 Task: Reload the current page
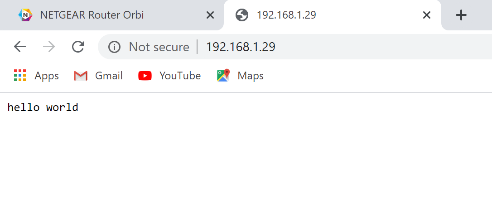78,47
